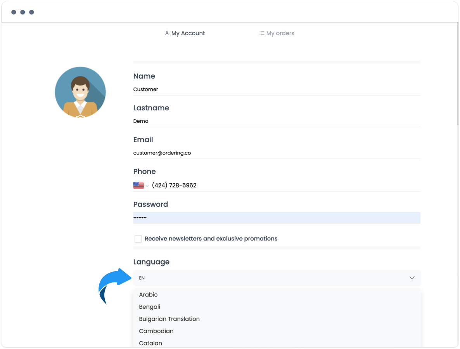Expand the phone country code chevron

click(x=147, y=186)
